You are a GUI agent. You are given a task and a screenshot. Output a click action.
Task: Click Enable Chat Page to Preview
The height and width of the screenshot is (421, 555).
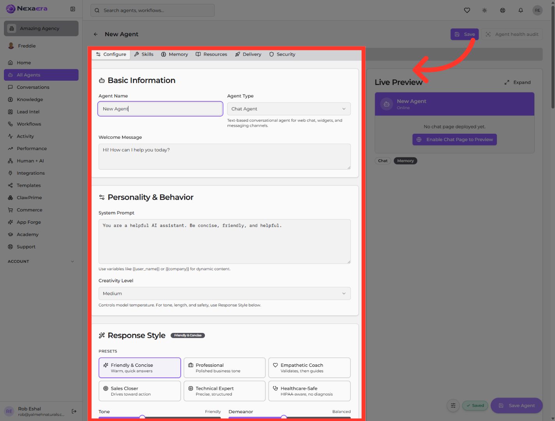(455, 140)
